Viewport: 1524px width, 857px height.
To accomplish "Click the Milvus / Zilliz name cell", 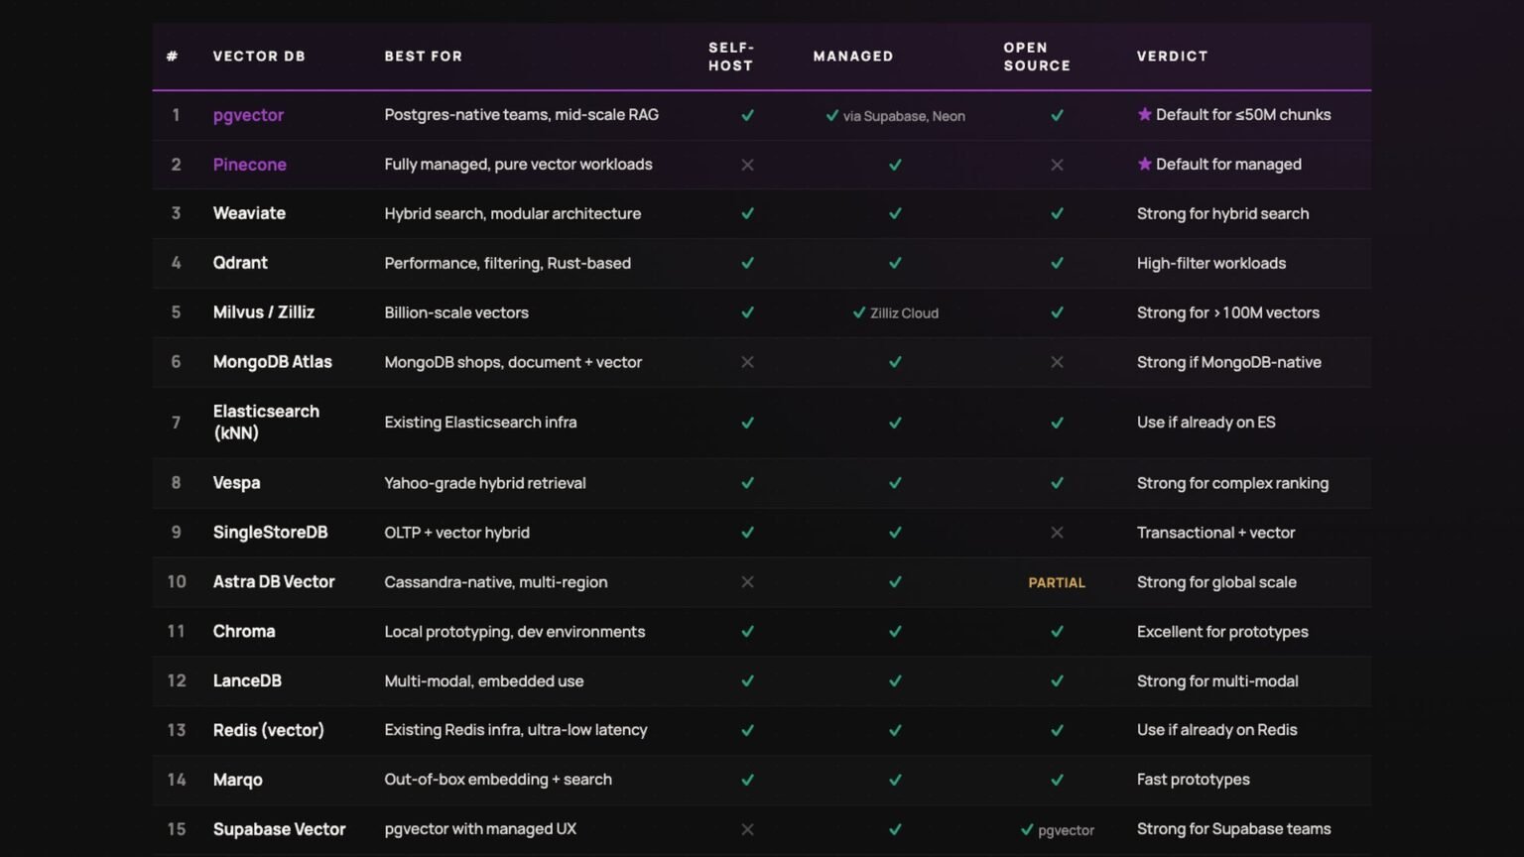I will [x=264, y=312].
